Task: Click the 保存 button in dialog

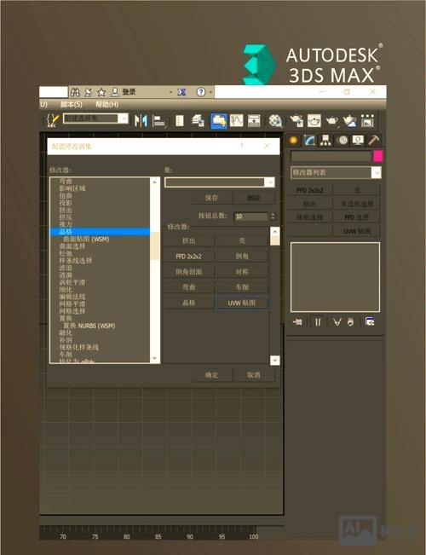Action: (211, 198)
